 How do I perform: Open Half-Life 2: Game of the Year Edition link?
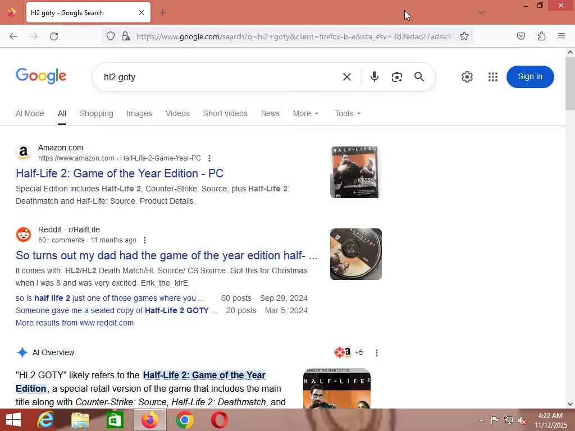point(120,173)
